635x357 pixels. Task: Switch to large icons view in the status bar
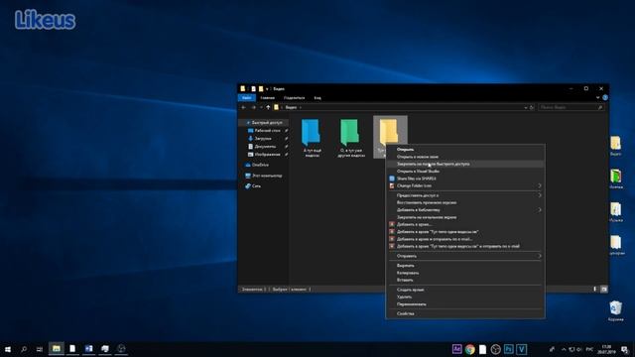604,289
